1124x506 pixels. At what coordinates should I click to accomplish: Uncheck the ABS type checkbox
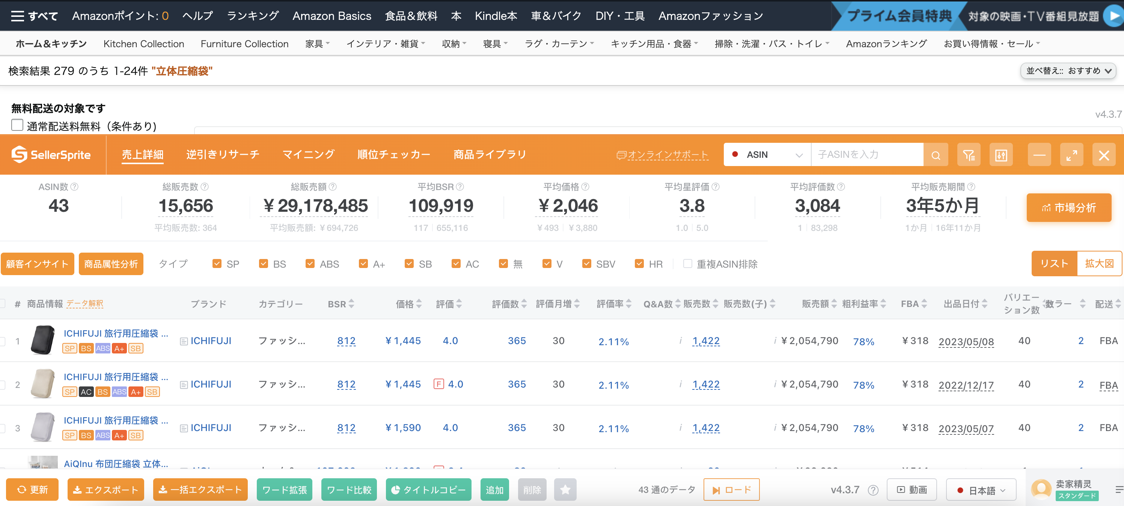pos(310,264)
